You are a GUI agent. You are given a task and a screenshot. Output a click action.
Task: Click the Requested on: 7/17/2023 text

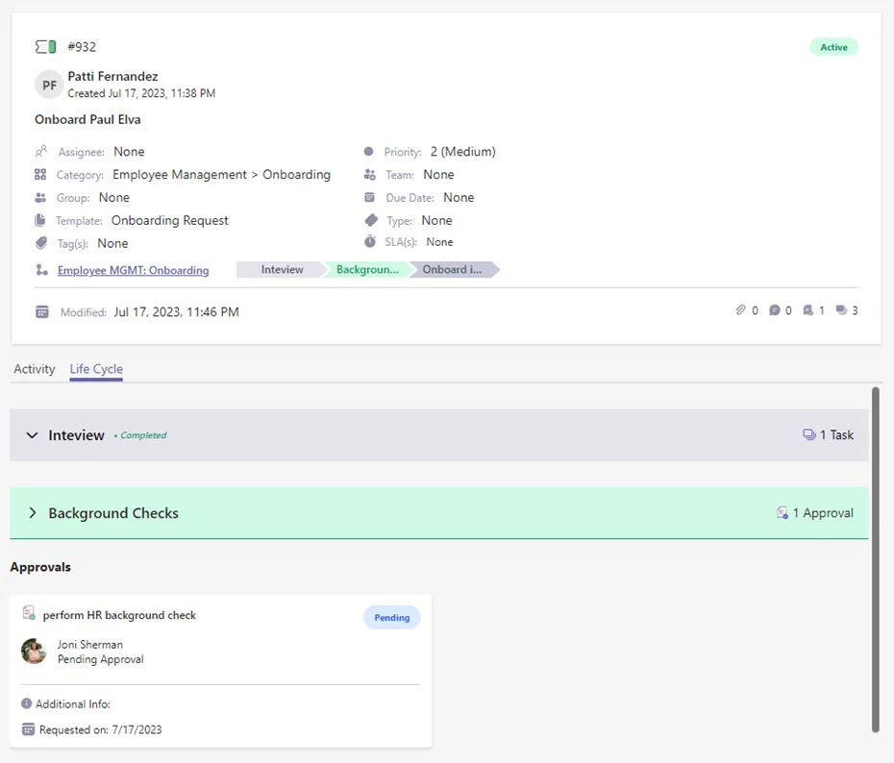click(x=100, y=730)
